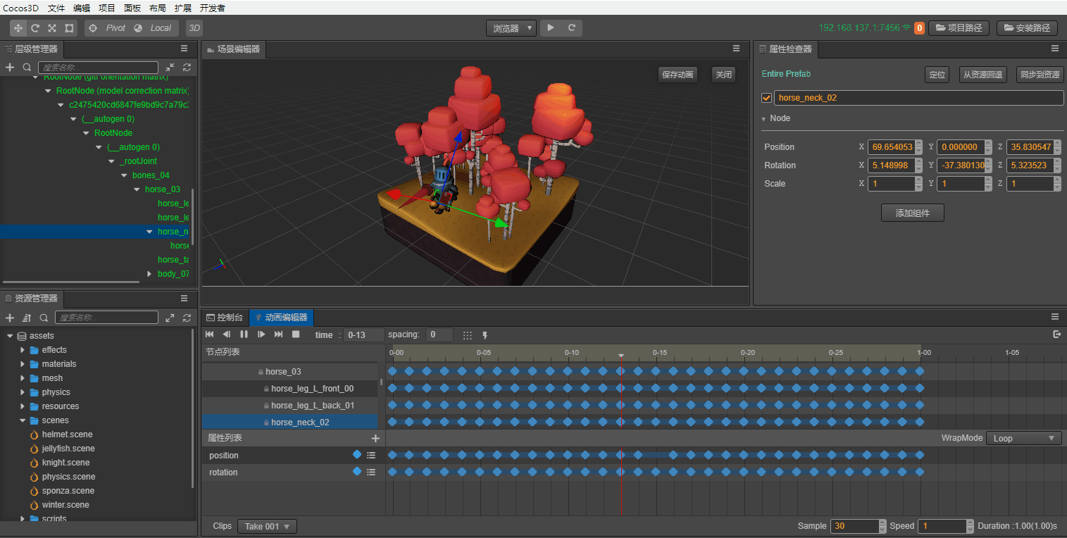The width and height of the screenshot is (1067, 538).
Task: Add property with plus in 属性列表
Action: [375, 438]
